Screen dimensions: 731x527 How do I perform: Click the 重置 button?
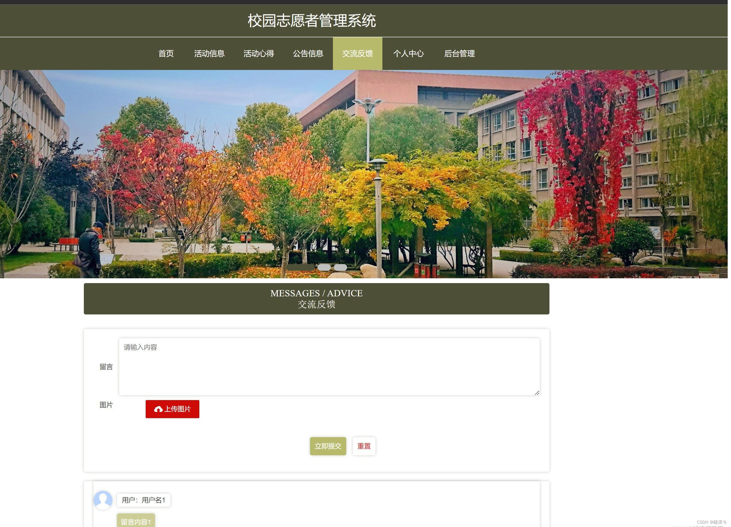click(x=364, y=446)
